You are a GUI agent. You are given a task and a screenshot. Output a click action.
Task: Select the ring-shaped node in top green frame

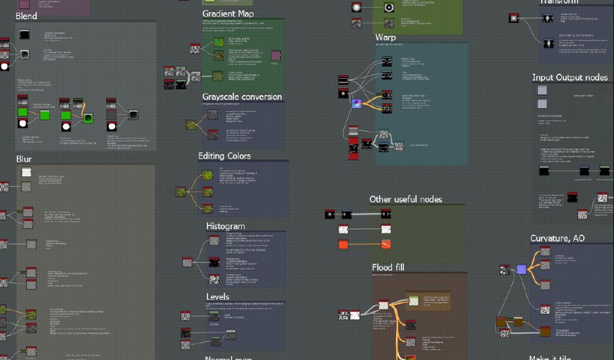389,8
